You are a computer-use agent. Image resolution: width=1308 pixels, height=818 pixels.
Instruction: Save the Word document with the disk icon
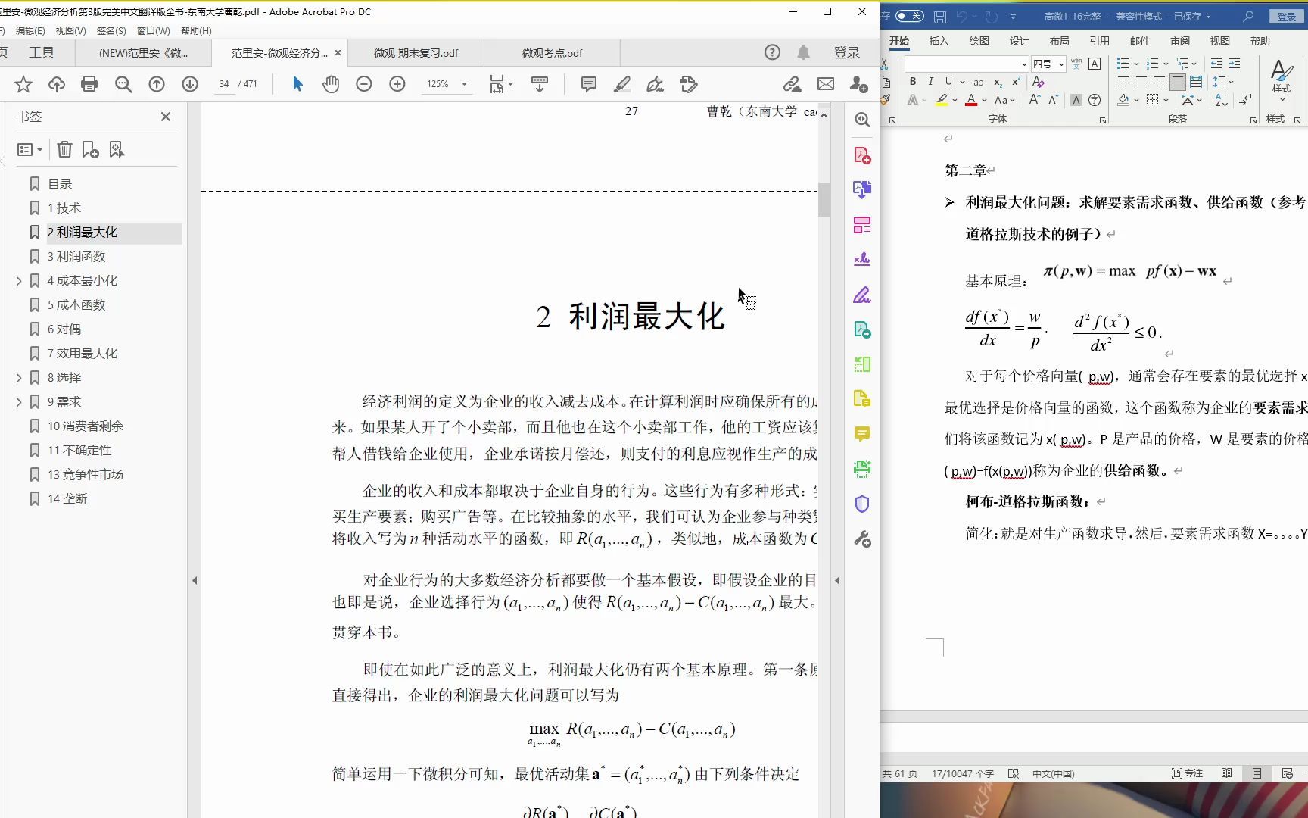click(x=940, y=17)
